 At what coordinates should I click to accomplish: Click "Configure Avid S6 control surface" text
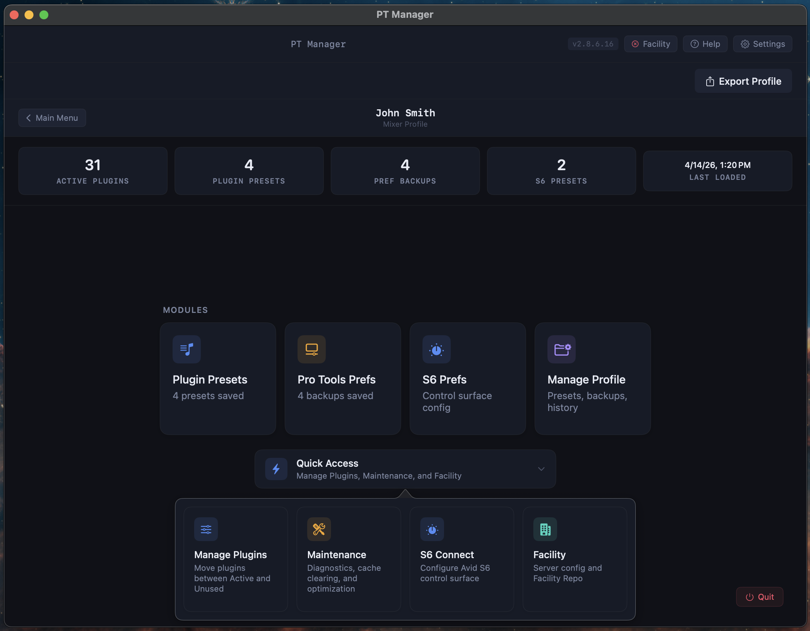coord(455,573)
